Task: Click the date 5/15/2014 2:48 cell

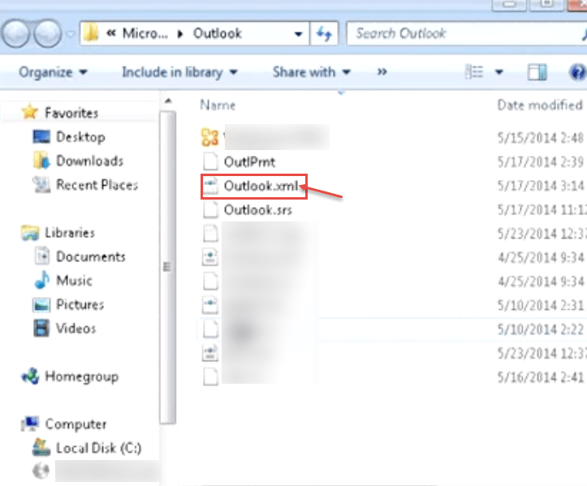Action: (x=540, y=138)
